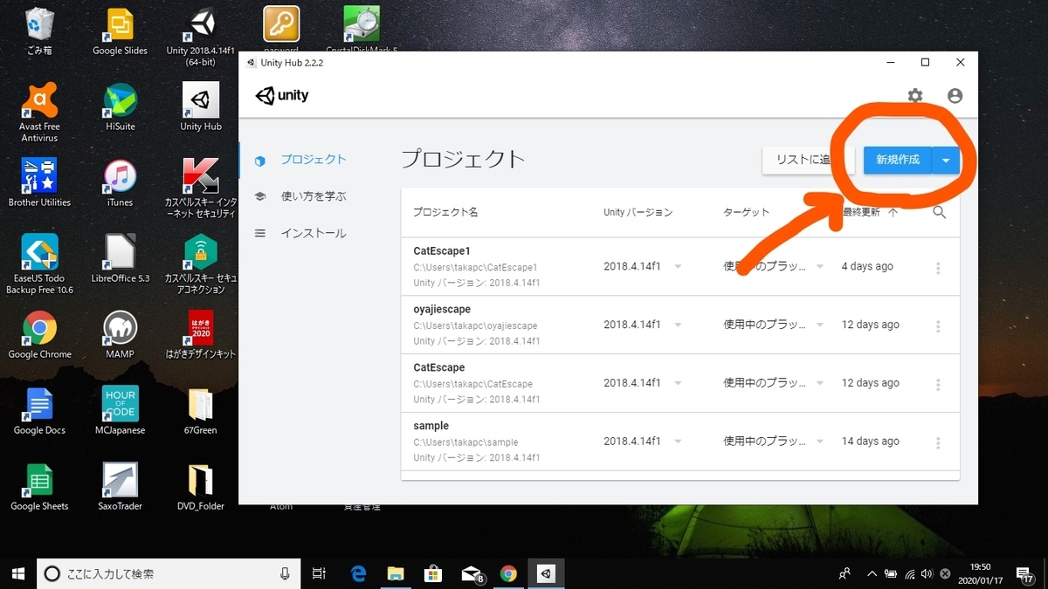The width and height of the screenshot is (1048, 589).
Task: Open more options for sample project
Action: point(938,443)
